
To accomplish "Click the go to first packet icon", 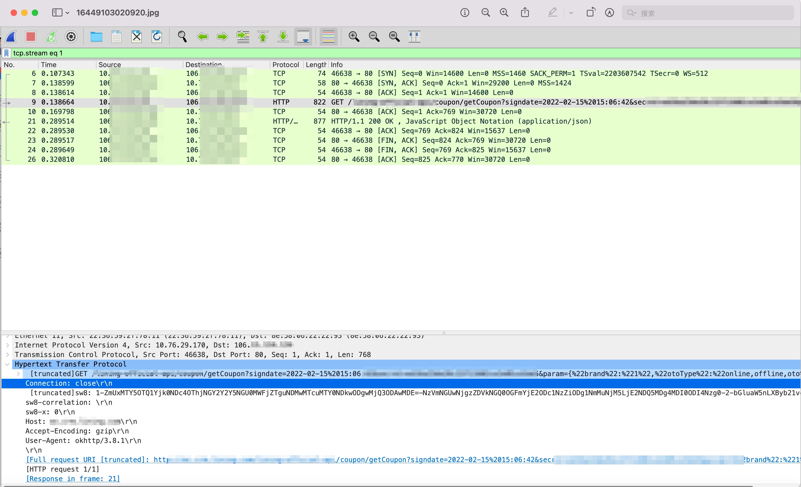I will pos(263,37).
